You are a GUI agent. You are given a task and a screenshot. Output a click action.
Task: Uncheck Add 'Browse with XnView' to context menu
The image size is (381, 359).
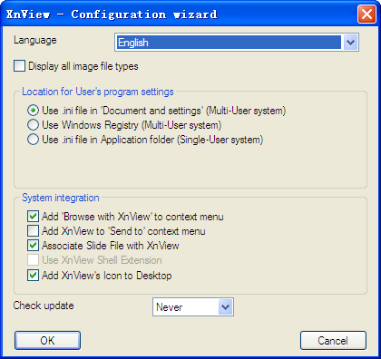pos(33,217)
